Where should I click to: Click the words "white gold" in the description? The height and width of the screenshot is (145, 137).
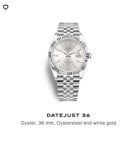point(105,123)
